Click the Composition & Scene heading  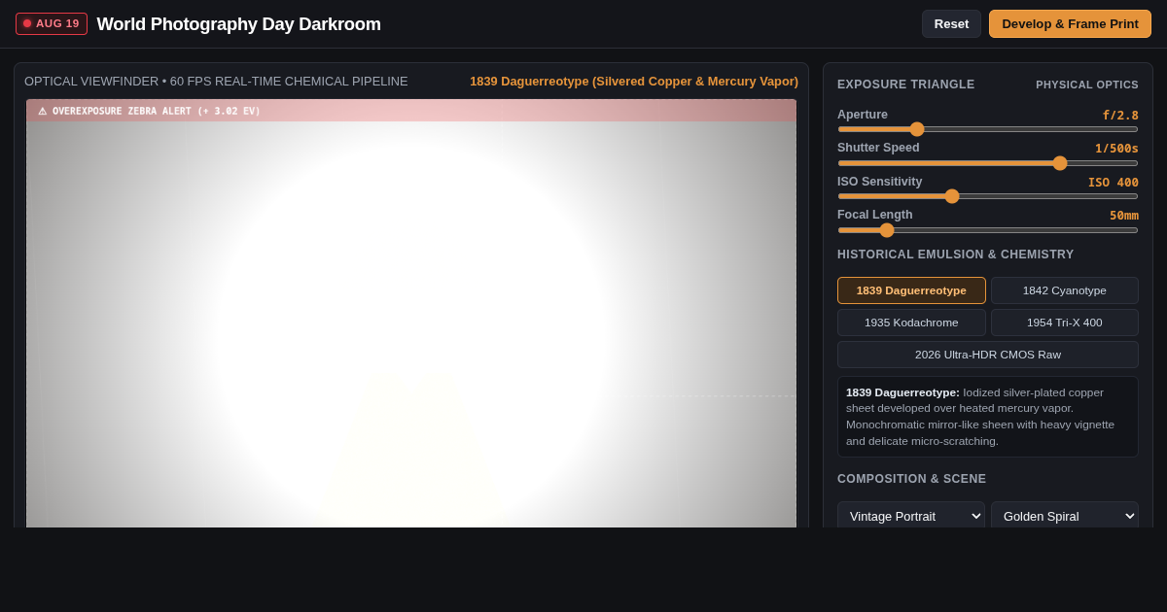click(912, 479)
